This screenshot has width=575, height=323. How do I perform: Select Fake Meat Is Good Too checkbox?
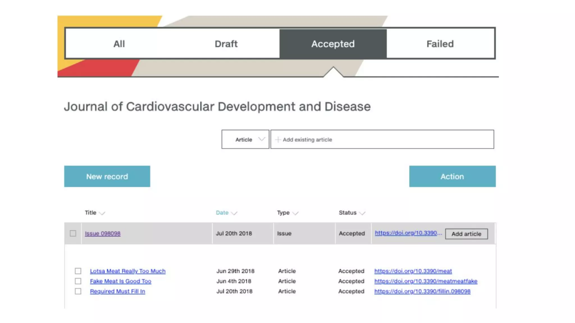(78, 281)
